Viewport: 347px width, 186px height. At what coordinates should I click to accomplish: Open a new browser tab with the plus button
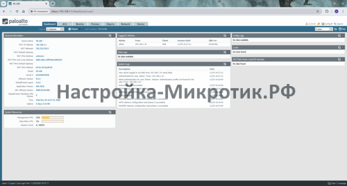point(53,3)
